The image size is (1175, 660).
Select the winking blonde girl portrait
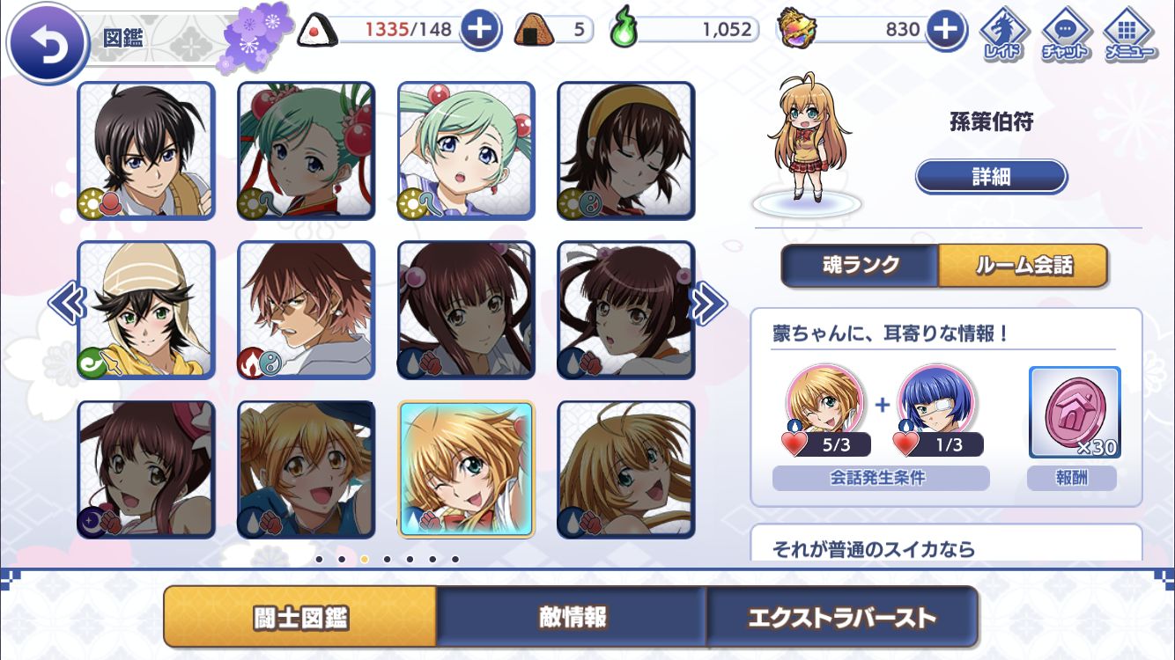point(466,469)
